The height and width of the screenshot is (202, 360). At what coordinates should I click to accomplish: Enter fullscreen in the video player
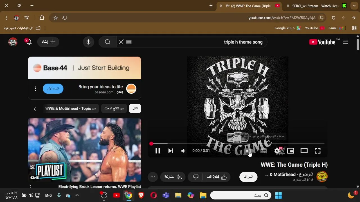click(x=318, y=151)
